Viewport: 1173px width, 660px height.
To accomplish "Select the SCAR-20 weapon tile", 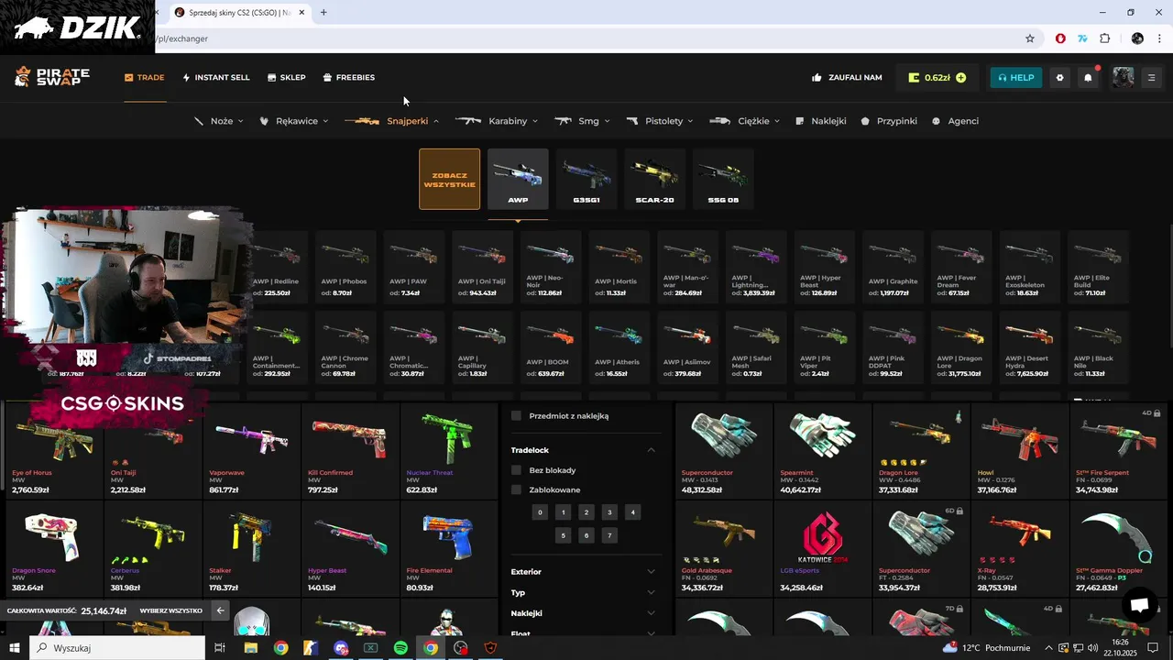I will [654, 179].
